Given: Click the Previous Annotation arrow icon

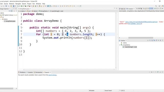Looking at the screenshot, I should [64, 6].
